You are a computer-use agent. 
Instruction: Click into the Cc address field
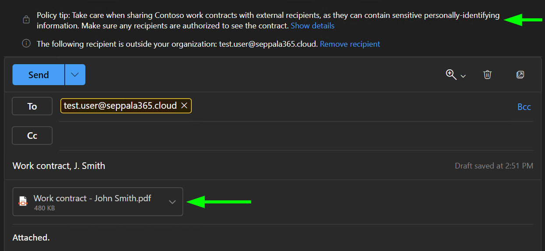(285, 136)
